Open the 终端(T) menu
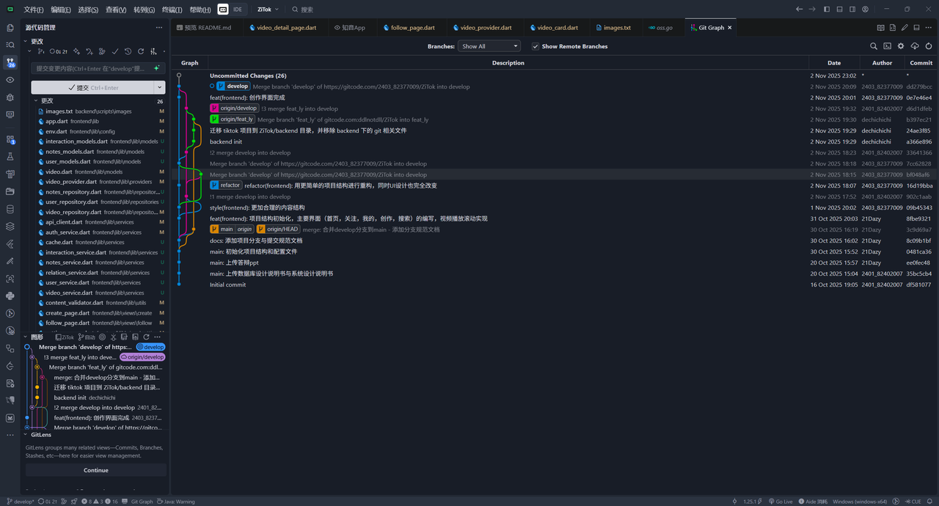939x506 pixels. point(172,10)
